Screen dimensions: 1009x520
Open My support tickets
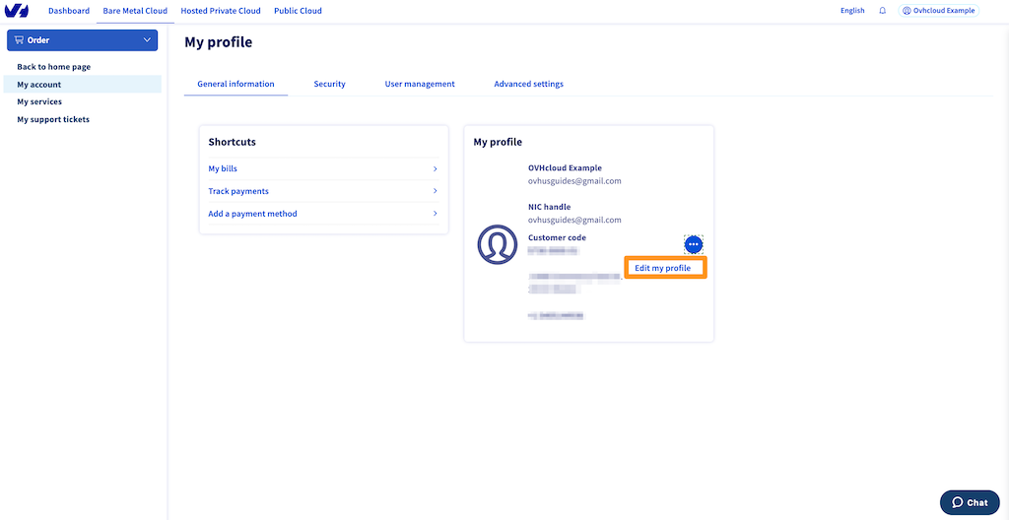pyautogui.click(x=53, y=120)
